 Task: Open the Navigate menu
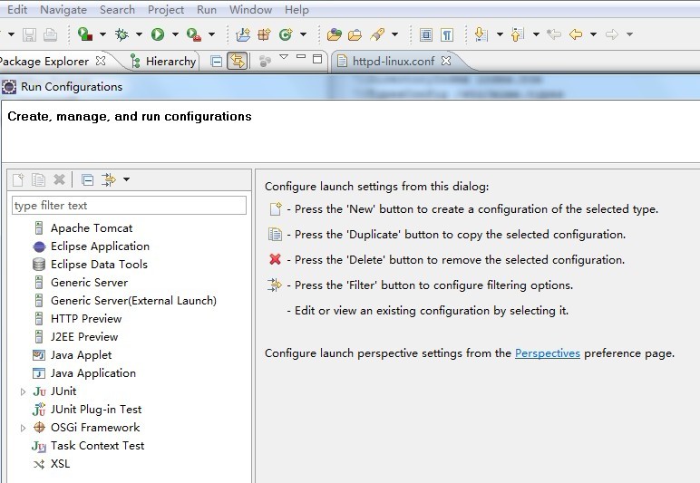click(x=63, y=9)
